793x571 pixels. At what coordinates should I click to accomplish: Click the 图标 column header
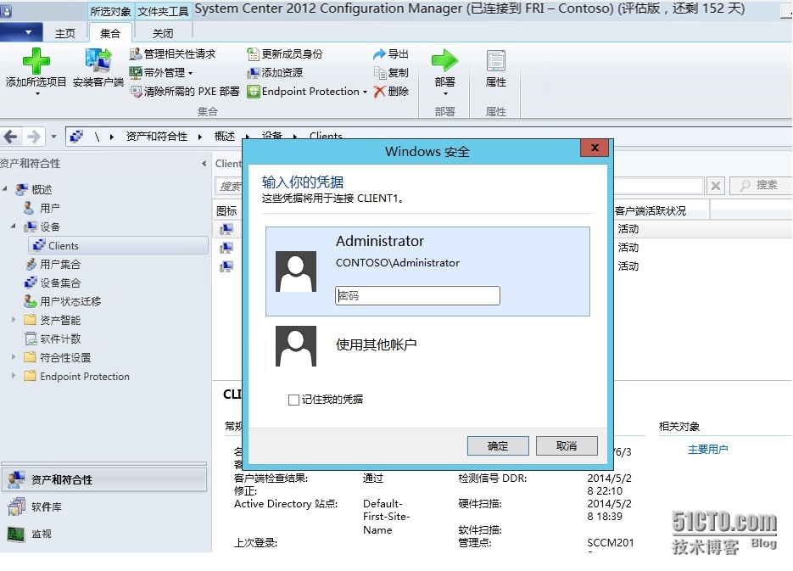pyautogui.click(x=226, y=211)
